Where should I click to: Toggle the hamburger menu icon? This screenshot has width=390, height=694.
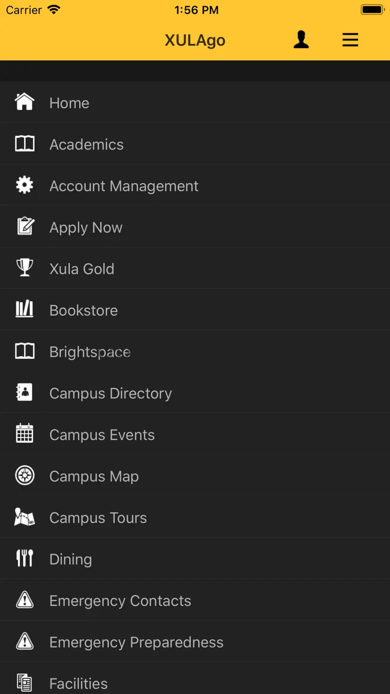pyautogui.click(x=350, y=40)
